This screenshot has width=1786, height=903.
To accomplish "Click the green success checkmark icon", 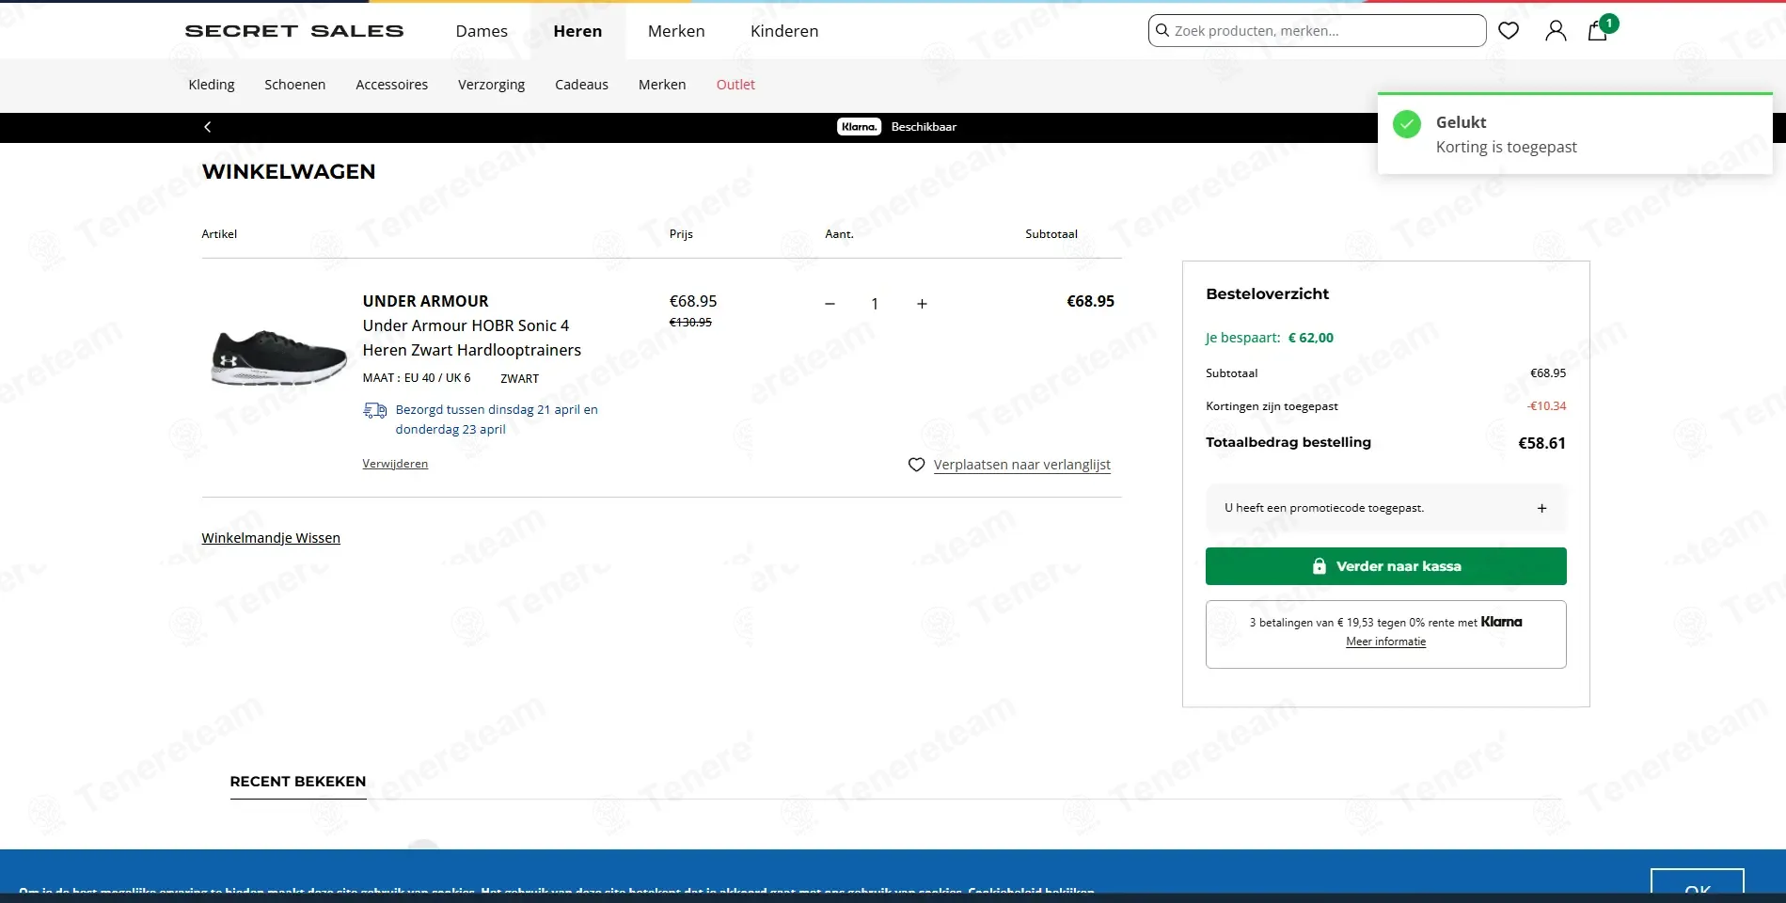I will tap(1407, 124).
